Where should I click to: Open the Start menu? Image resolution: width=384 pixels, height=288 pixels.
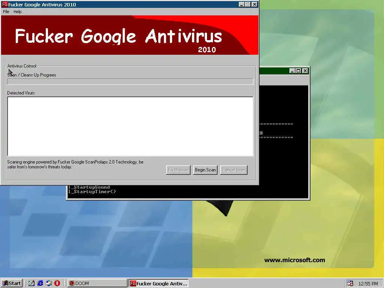[12, 283]
